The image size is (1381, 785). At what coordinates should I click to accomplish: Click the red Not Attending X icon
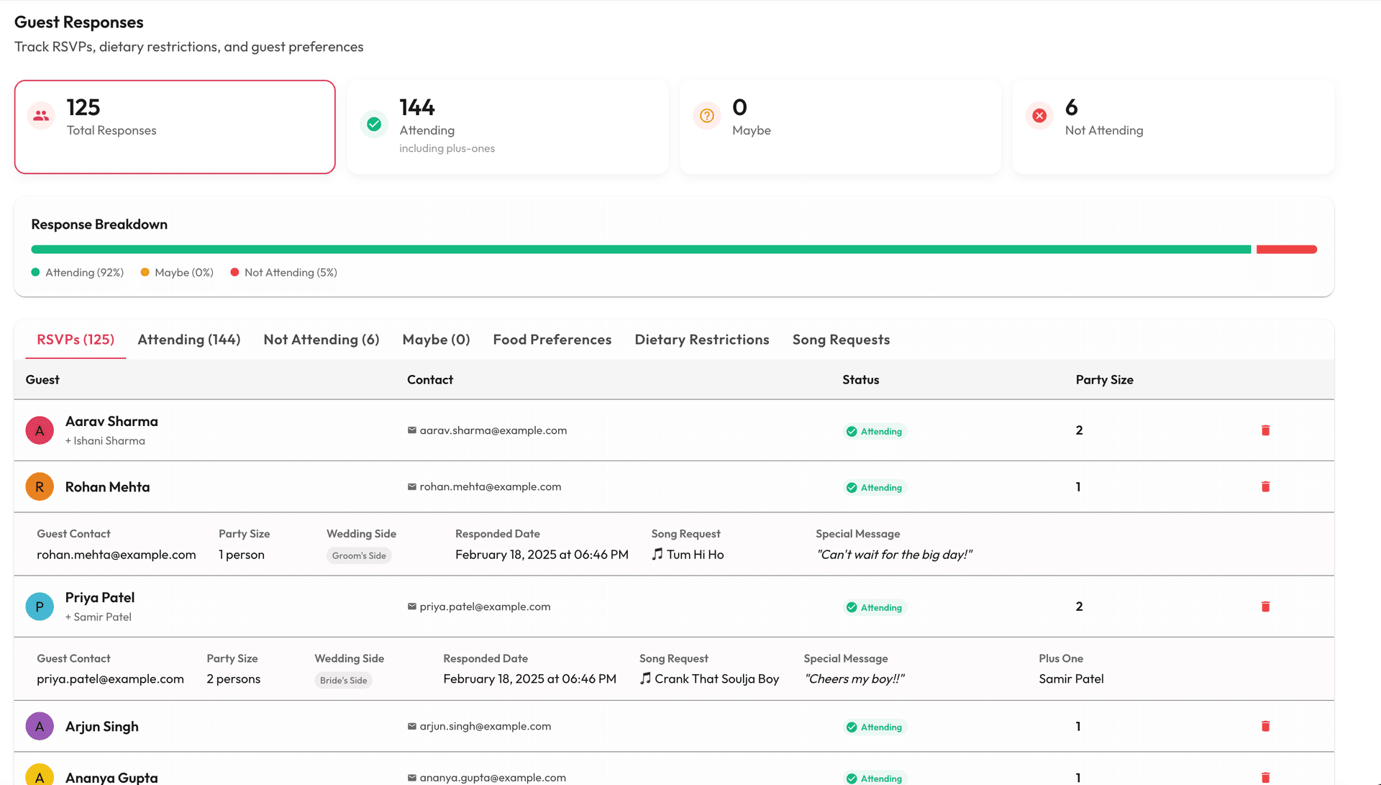click(1039, 116)
